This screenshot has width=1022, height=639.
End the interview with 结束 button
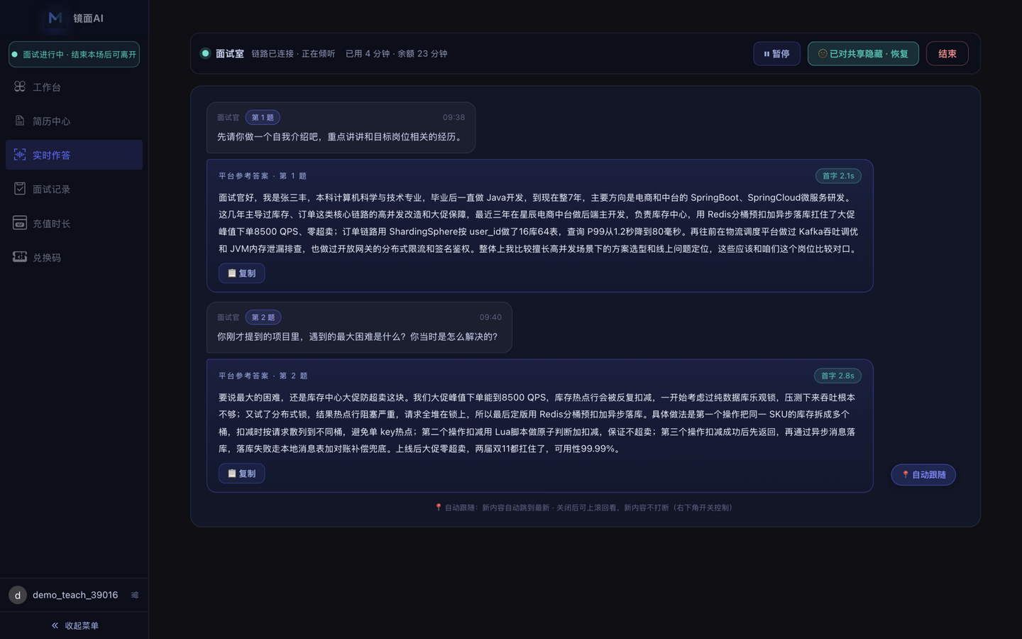[947, 54]
